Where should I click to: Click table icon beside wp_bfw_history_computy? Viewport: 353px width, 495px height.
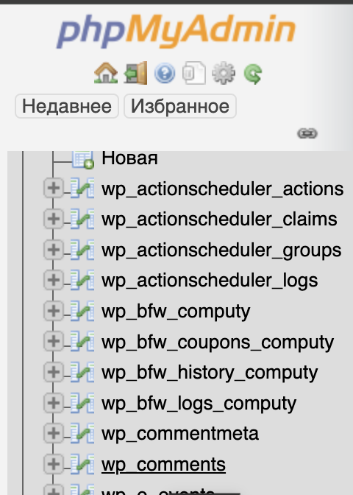tap(82, 372)
